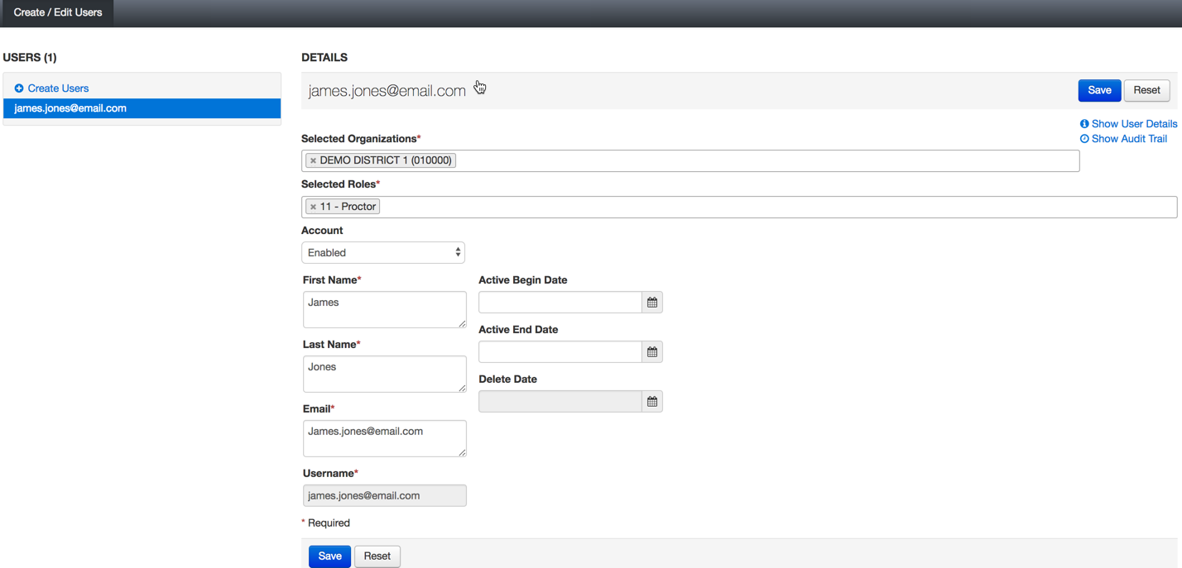The height and width of the screenshot is (568, 1182).
Task: Open Show User Details link
Action: [x=1134, y=124]
